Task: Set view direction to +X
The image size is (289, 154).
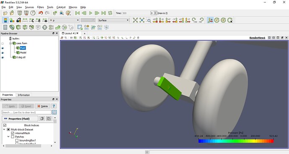Action: point(155,20)
